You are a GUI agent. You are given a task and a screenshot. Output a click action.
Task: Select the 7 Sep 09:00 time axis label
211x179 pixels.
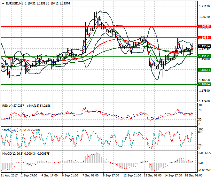[90, 175]
